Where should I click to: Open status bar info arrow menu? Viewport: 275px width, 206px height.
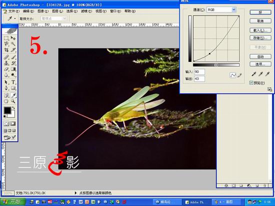[75, 193]
